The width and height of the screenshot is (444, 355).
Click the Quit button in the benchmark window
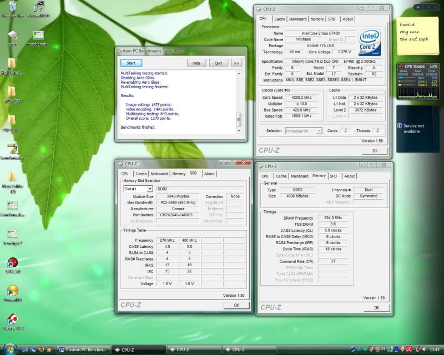(218, 63)
